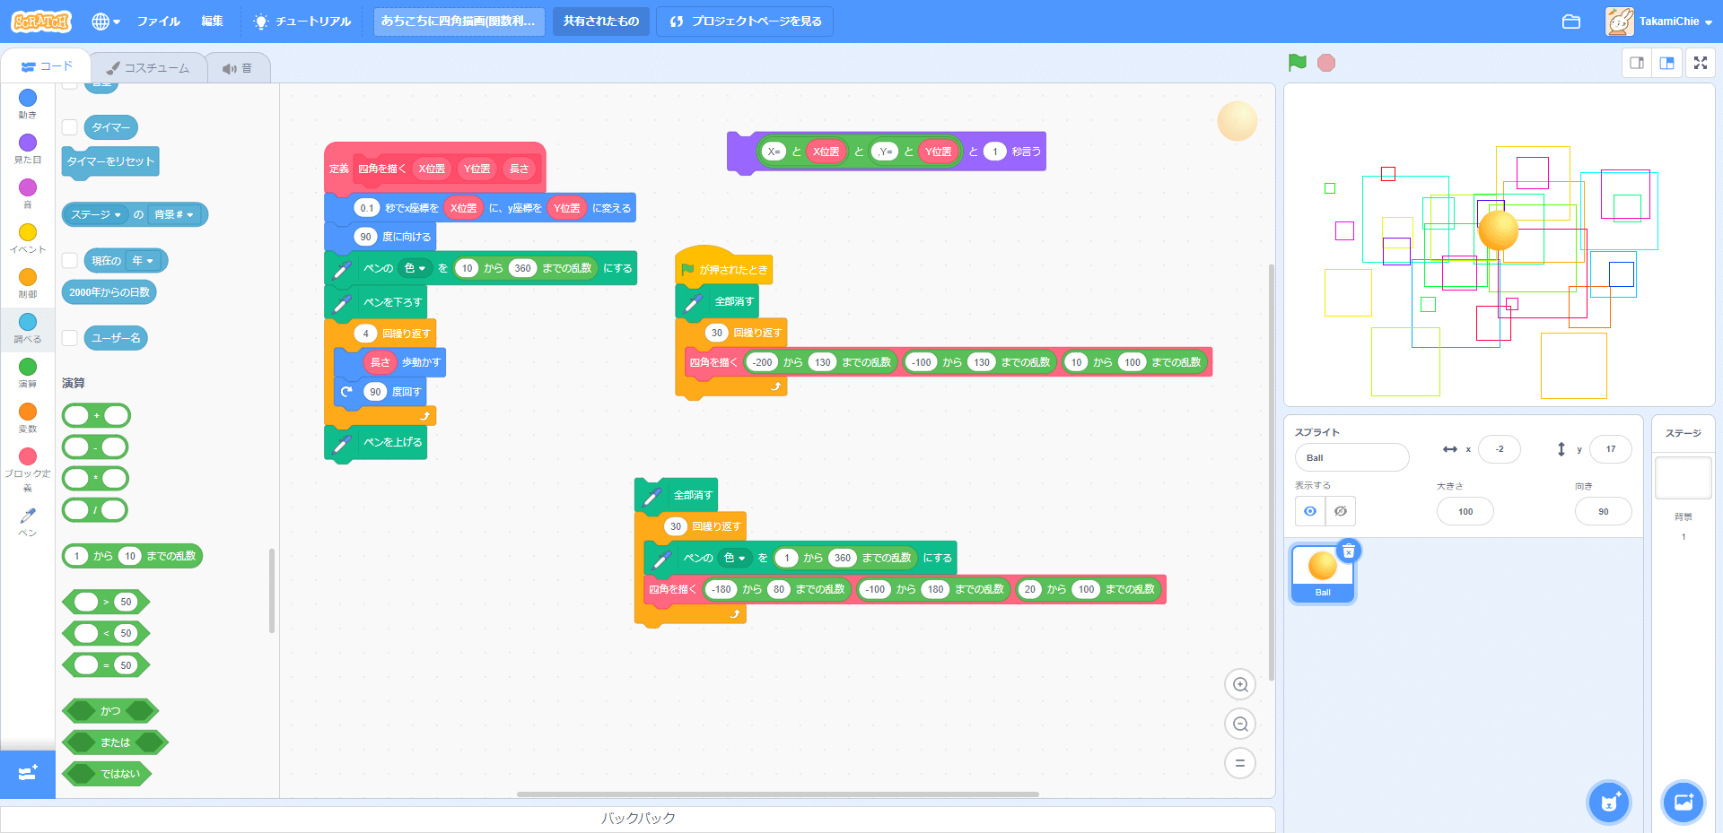Switch to the Costumes tab

click(x=149, y=68)
